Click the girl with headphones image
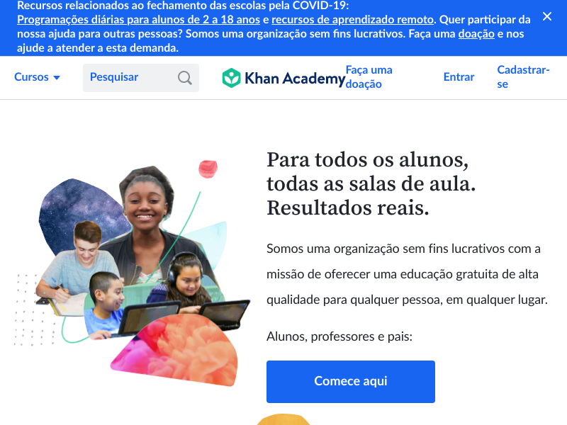The height and width of the screenshot is (425, 567). pos(187,280)
